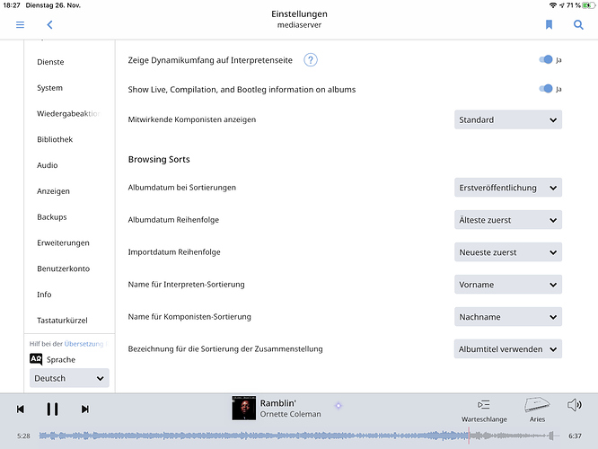Open the System settings tab
598x449 pixels.
pyautogui.click(x=49, y=88)
